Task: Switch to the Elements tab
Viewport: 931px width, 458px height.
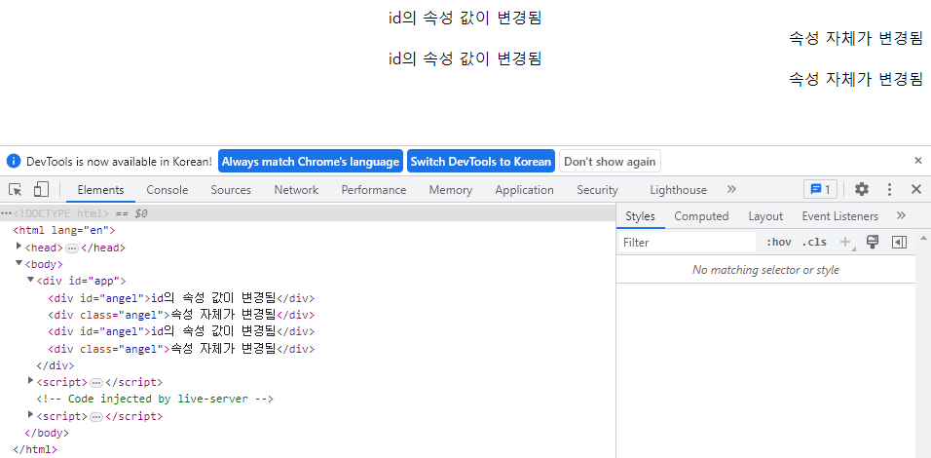Action: coord(100,190)
